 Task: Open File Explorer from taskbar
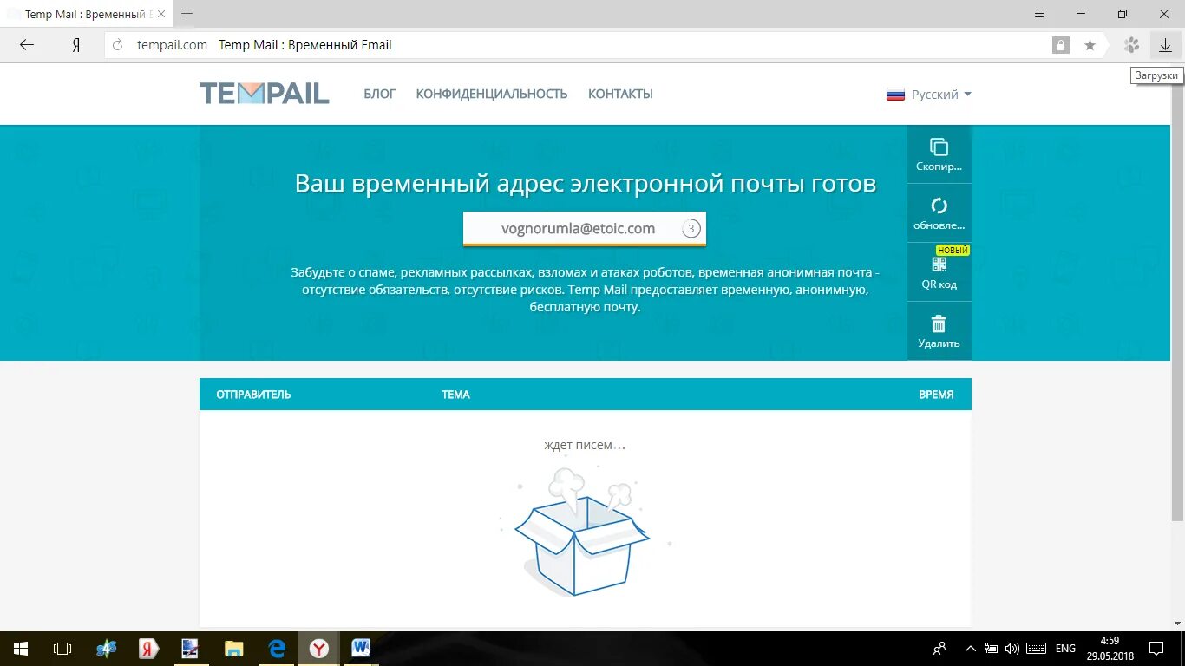[x=234, y=649]
